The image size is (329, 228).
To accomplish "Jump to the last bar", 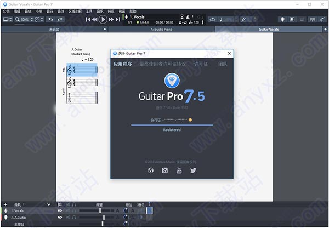I will coord(118,20).
